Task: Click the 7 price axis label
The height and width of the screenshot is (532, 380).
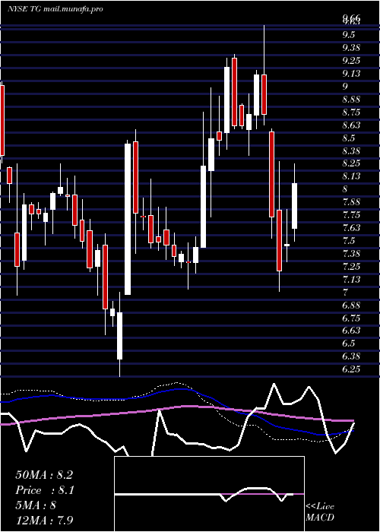Action: [345, 292]
